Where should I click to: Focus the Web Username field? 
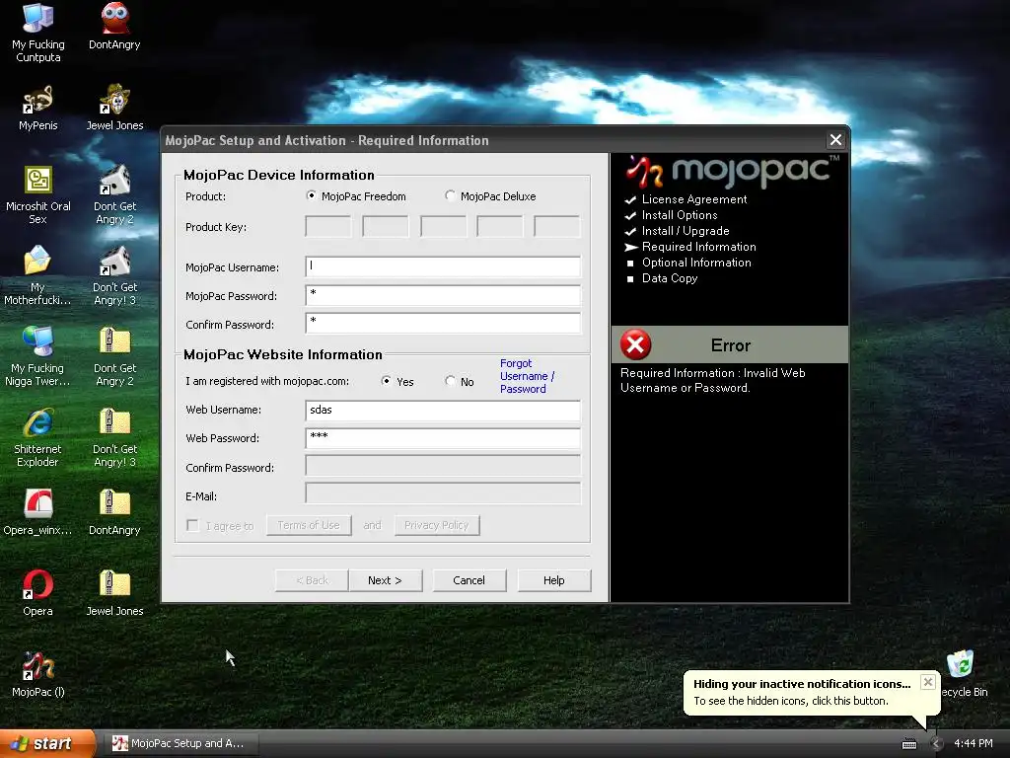tap(443, 410)
